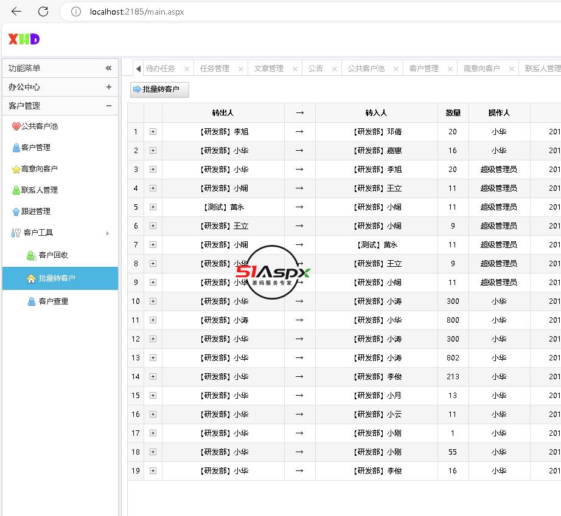Click the tools icon for 客户工具
This screenshot has height=516, width=561.
click(16, 233)
